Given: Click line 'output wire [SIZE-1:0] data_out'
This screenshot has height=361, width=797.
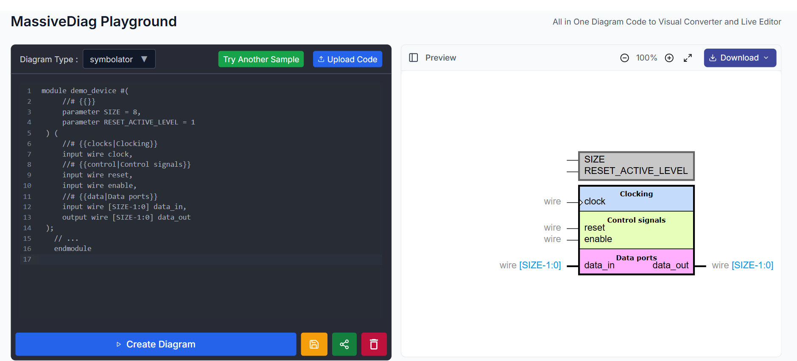Looking at the screenshot, I should [126, 217].
